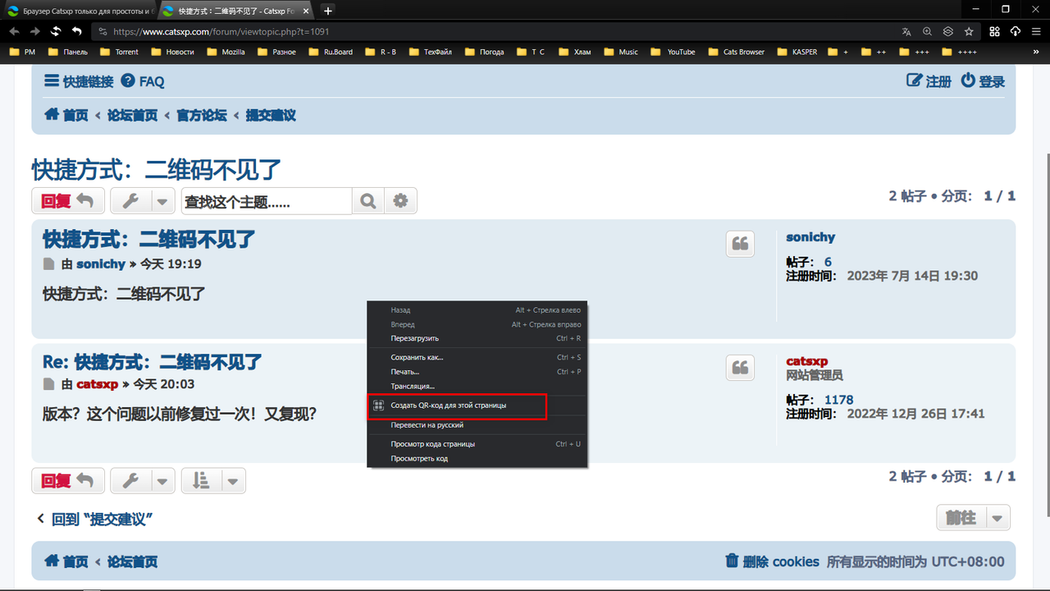Click the layered shield icon in address bar
1050x591 pixels.
(x=947, y=31)
